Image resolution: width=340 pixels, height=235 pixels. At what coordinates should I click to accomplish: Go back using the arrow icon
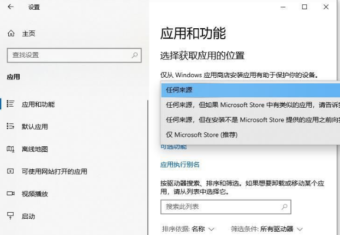pos(10,7)
